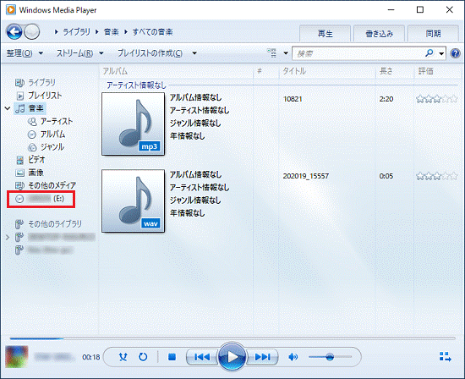This screenshot has height=379, width=465.
Task: Click 音楽 in the breadcrumb path
Action: (112, 32)
